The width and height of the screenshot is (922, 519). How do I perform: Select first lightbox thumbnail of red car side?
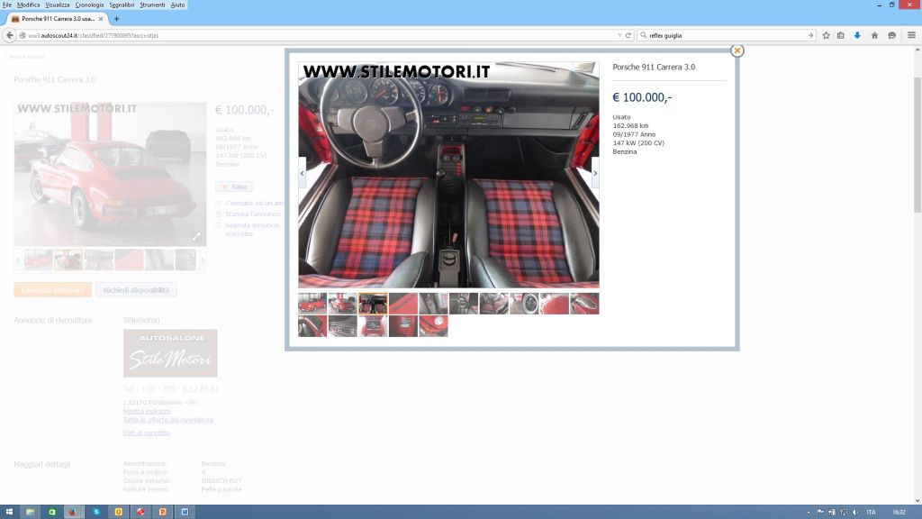tap(312, 304)
